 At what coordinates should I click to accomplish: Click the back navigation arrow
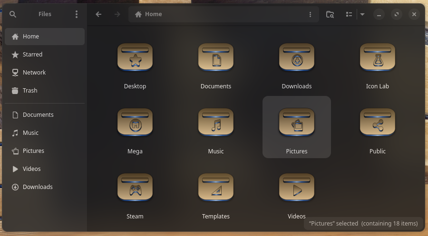[98, 14]
